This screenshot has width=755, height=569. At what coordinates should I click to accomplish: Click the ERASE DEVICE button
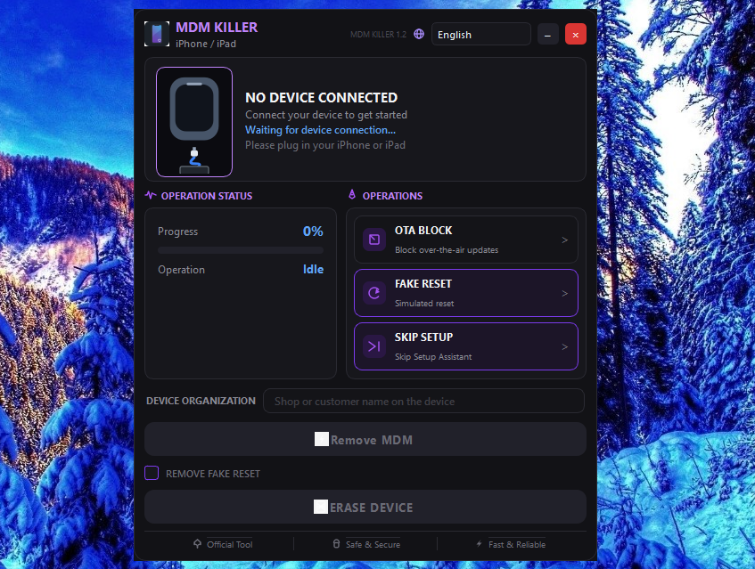coord(365,507)
